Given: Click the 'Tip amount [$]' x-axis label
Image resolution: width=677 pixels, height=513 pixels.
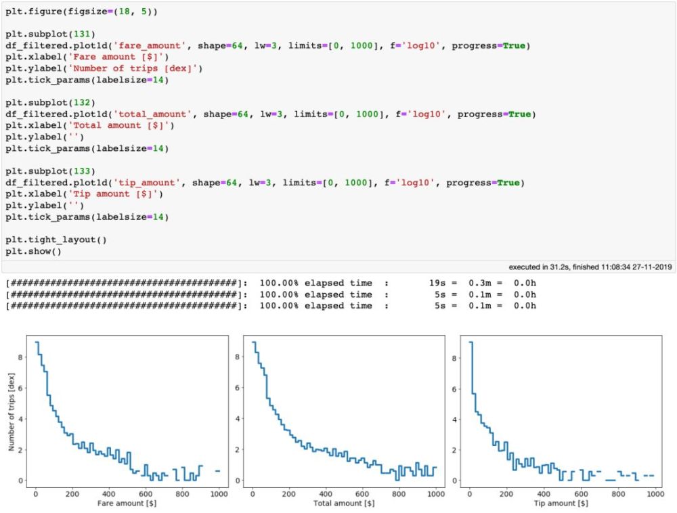Looking at the screenshot, I should point(561,504).
